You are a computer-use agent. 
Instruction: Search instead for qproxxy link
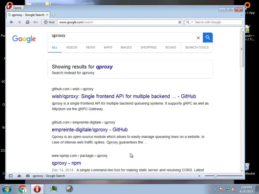tap(88, 73)
